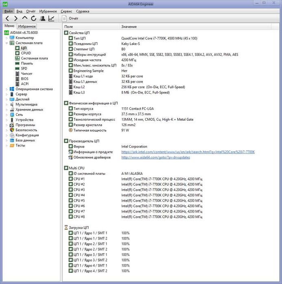This screenshot has height=284, width=282.
Task: Select the ID системной платы row
Action: (x=171, y=173)
